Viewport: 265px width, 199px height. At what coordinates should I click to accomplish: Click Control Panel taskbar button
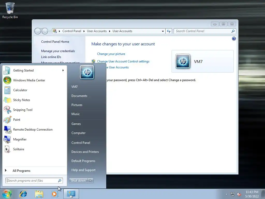tap(71, 194)
